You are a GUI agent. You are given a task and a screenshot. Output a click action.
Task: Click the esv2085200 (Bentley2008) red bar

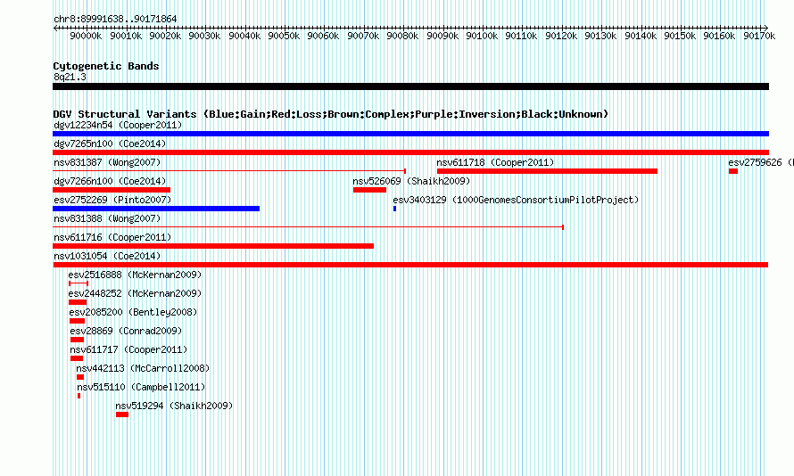(77, 321)
